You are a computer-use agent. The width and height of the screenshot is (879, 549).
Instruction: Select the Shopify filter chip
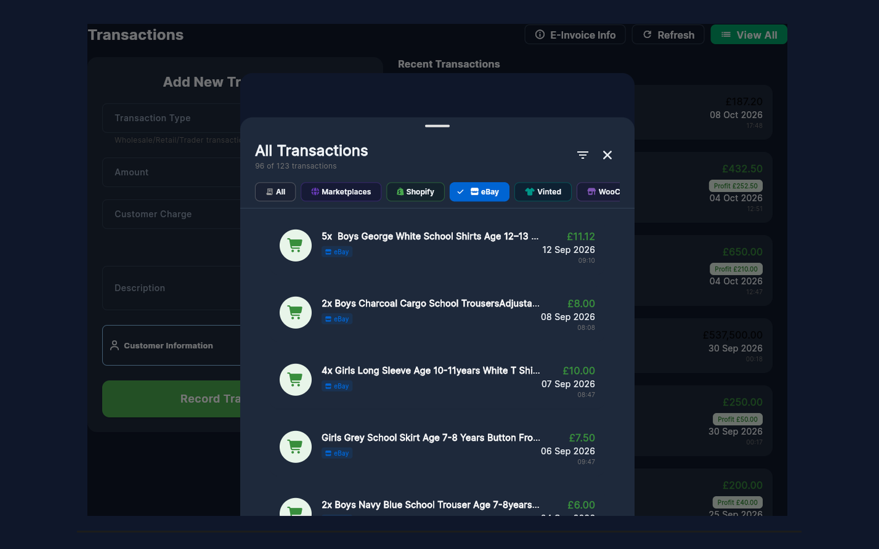415,192
